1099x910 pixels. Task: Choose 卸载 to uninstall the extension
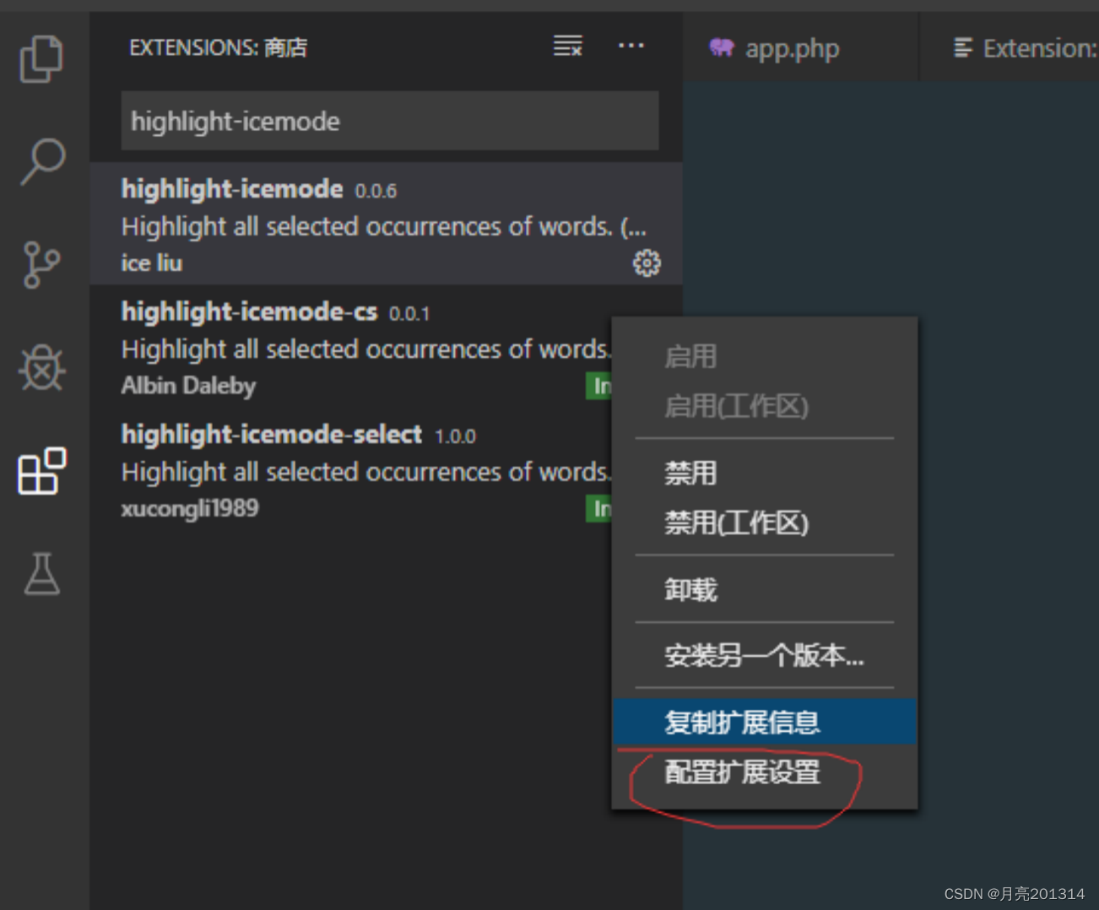point(765,589)
